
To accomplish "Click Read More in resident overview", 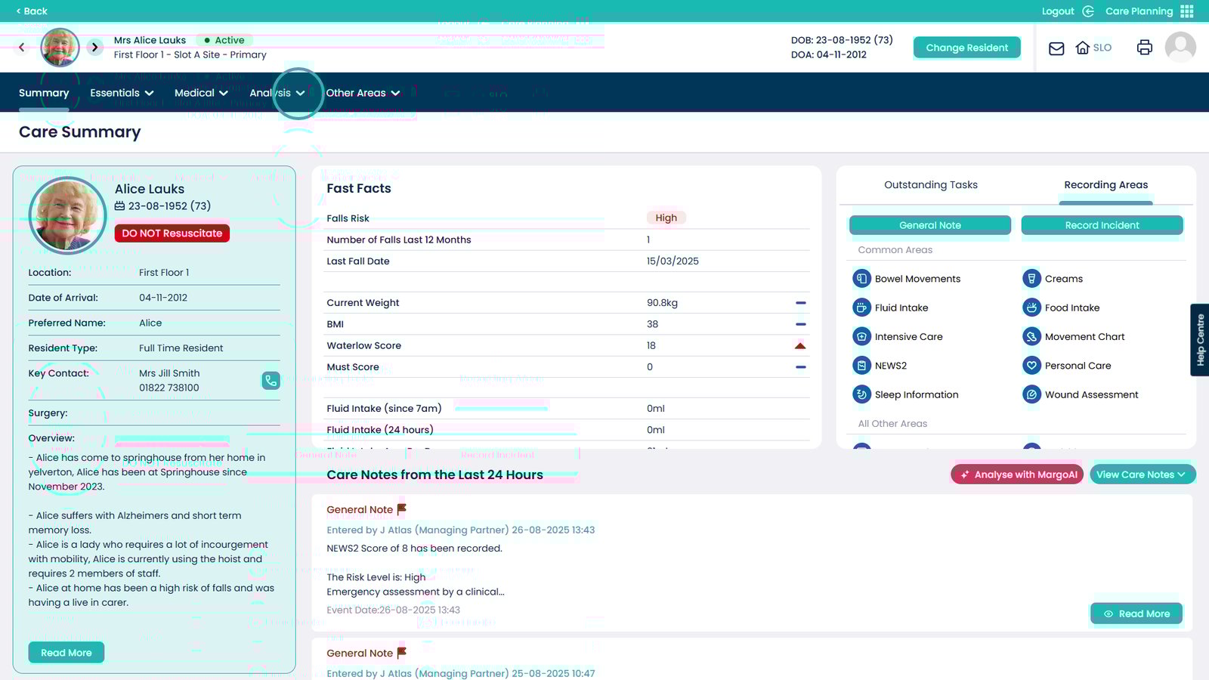I will click(66, 653).
